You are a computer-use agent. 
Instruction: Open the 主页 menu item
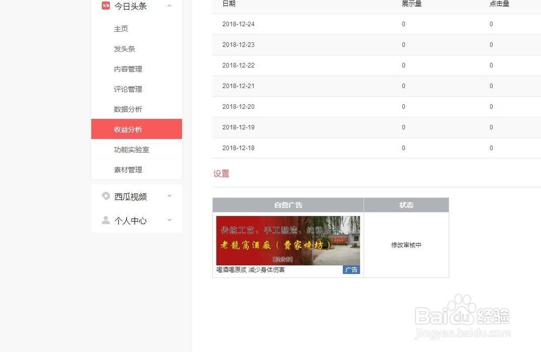click(x=121, y=29)
